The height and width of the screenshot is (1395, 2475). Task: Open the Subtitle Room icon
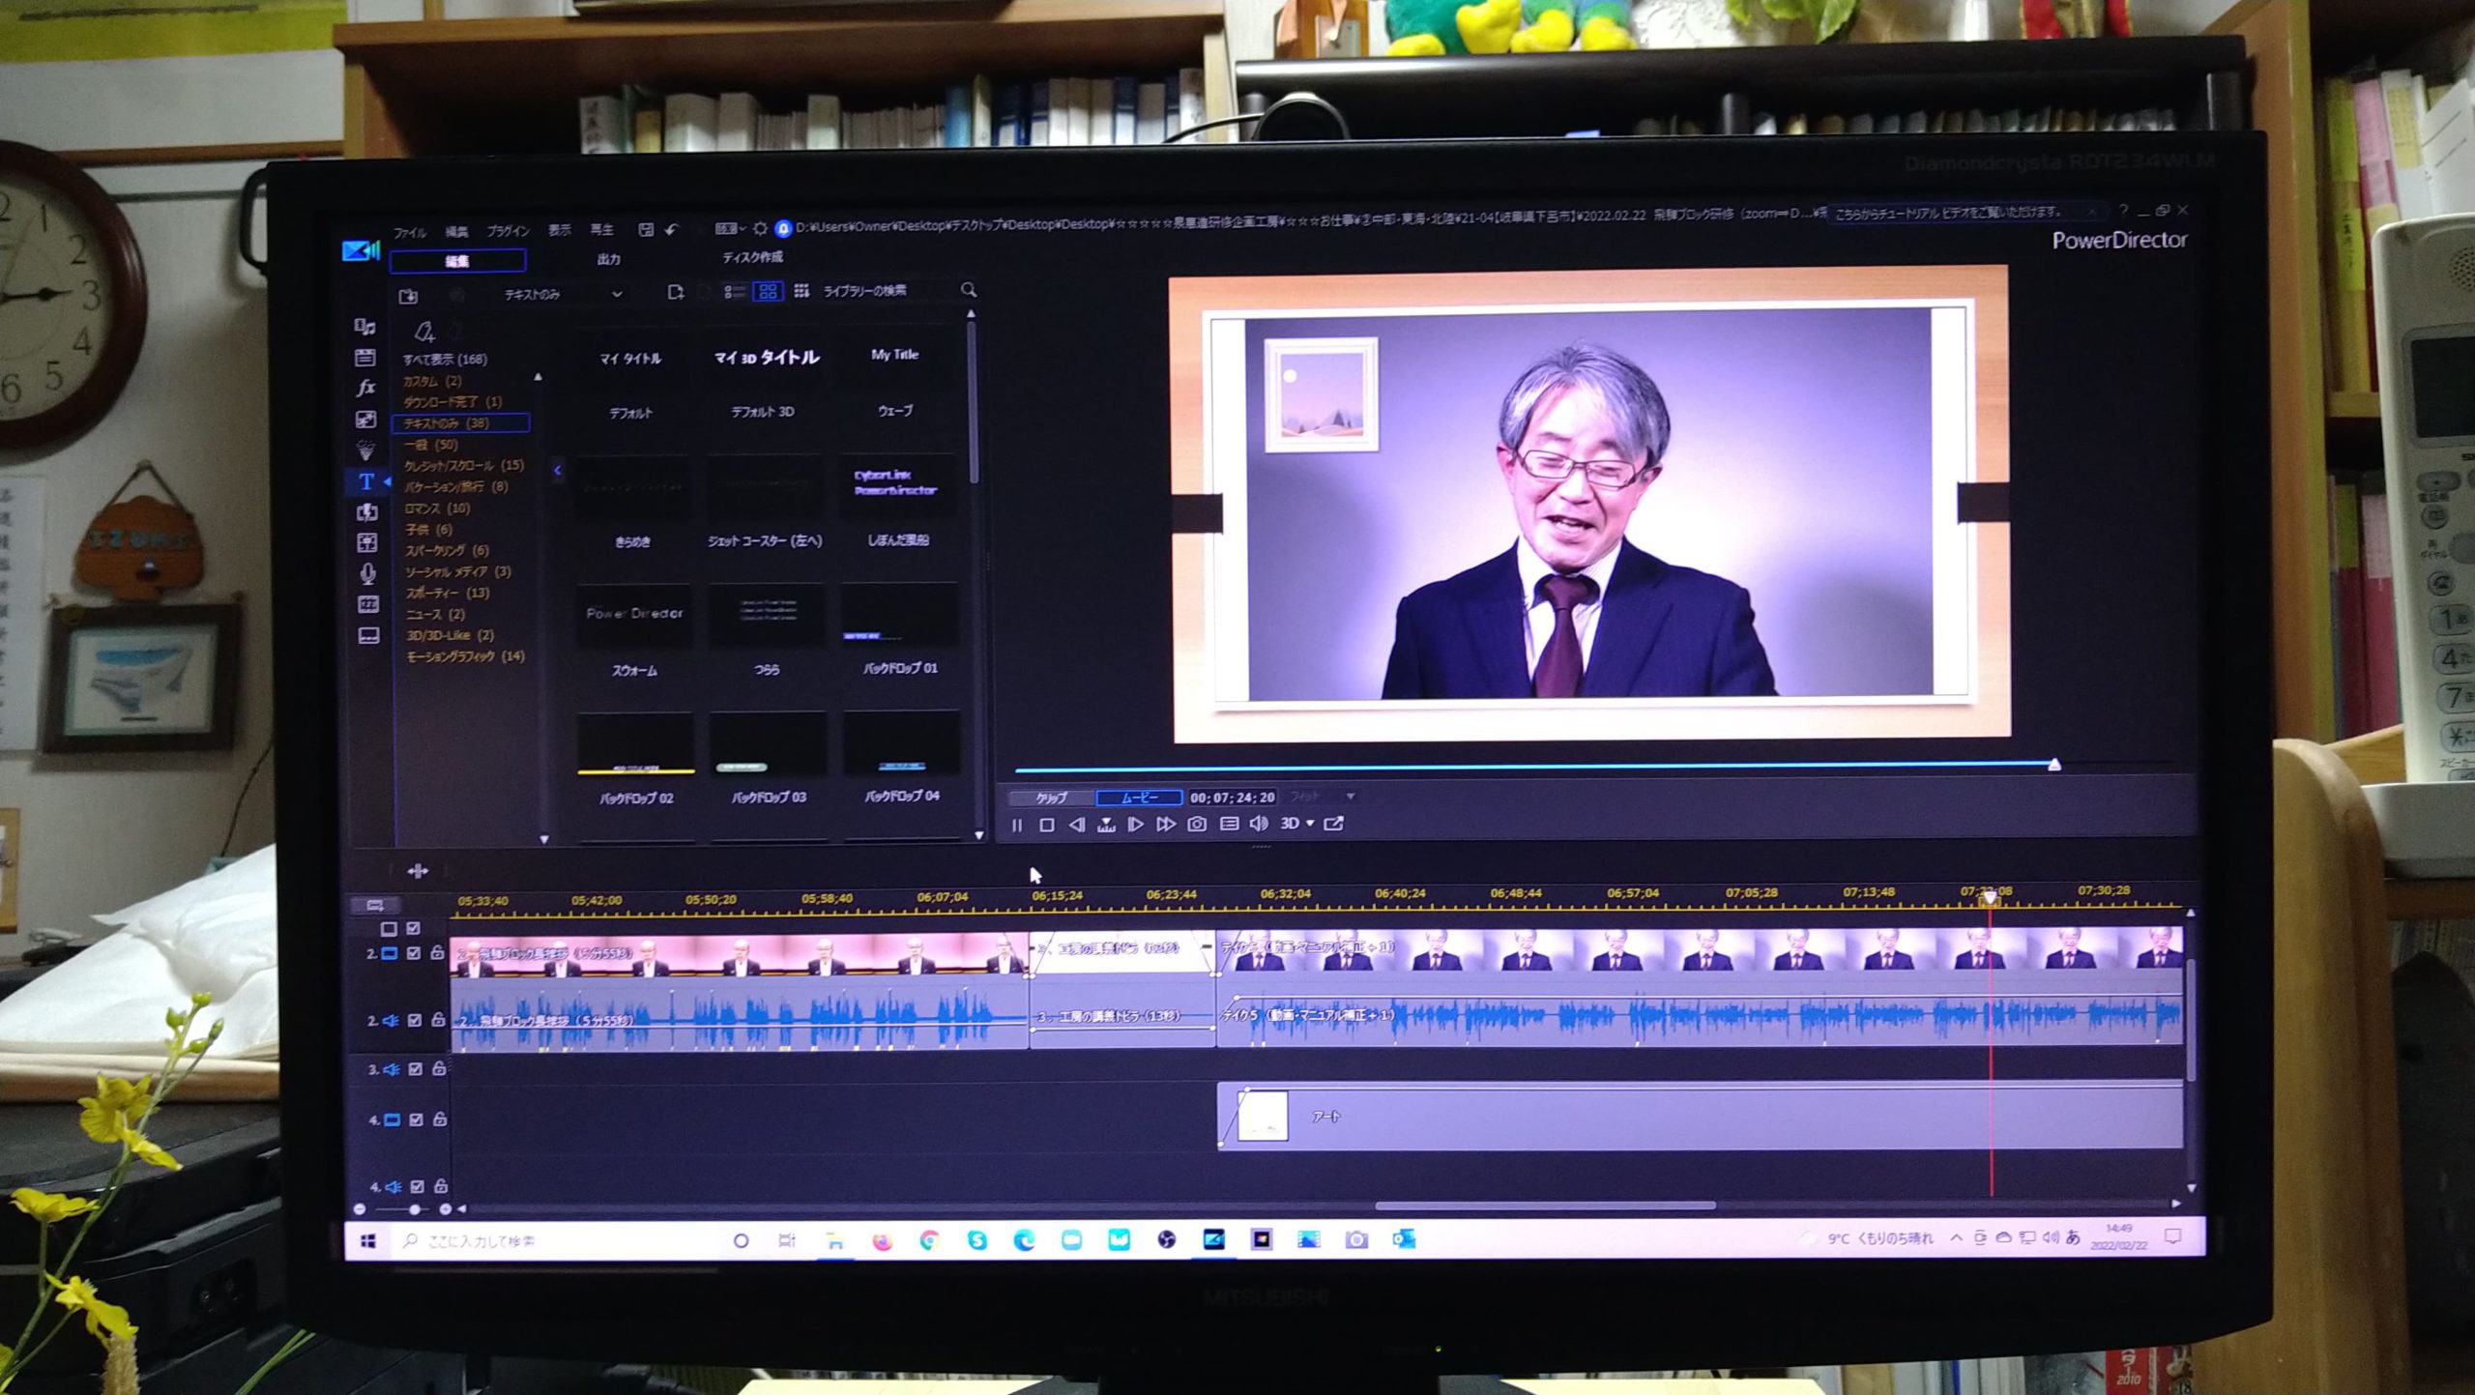(368, 635)
